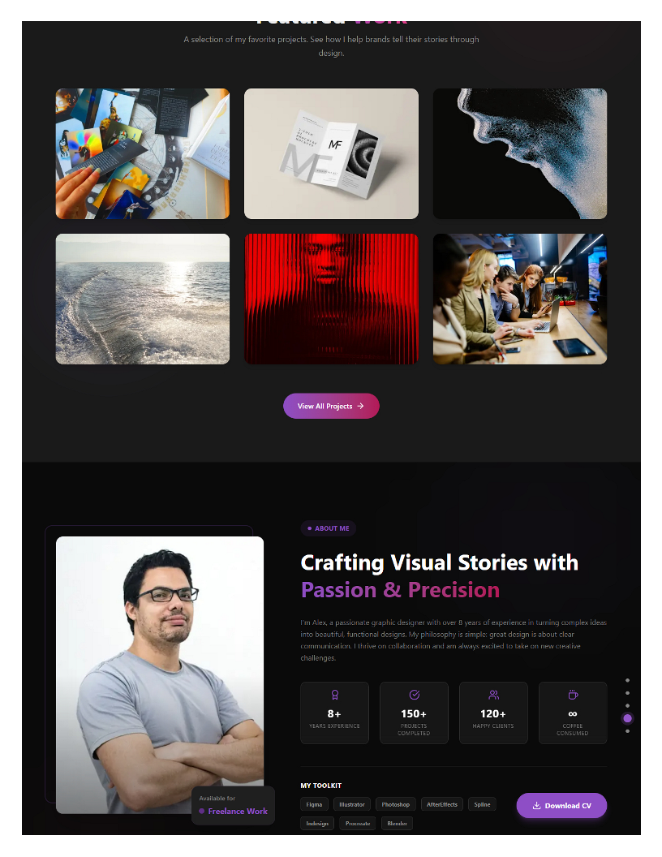Click the AfterEffects toolkit tag
The image size is (662, 857).
[442, 804]
